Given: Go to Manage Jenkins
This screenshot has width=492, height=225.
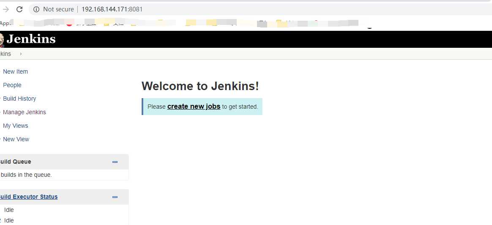Looking at the screenshot, I should pyautogui.click(x=25, y=112).
